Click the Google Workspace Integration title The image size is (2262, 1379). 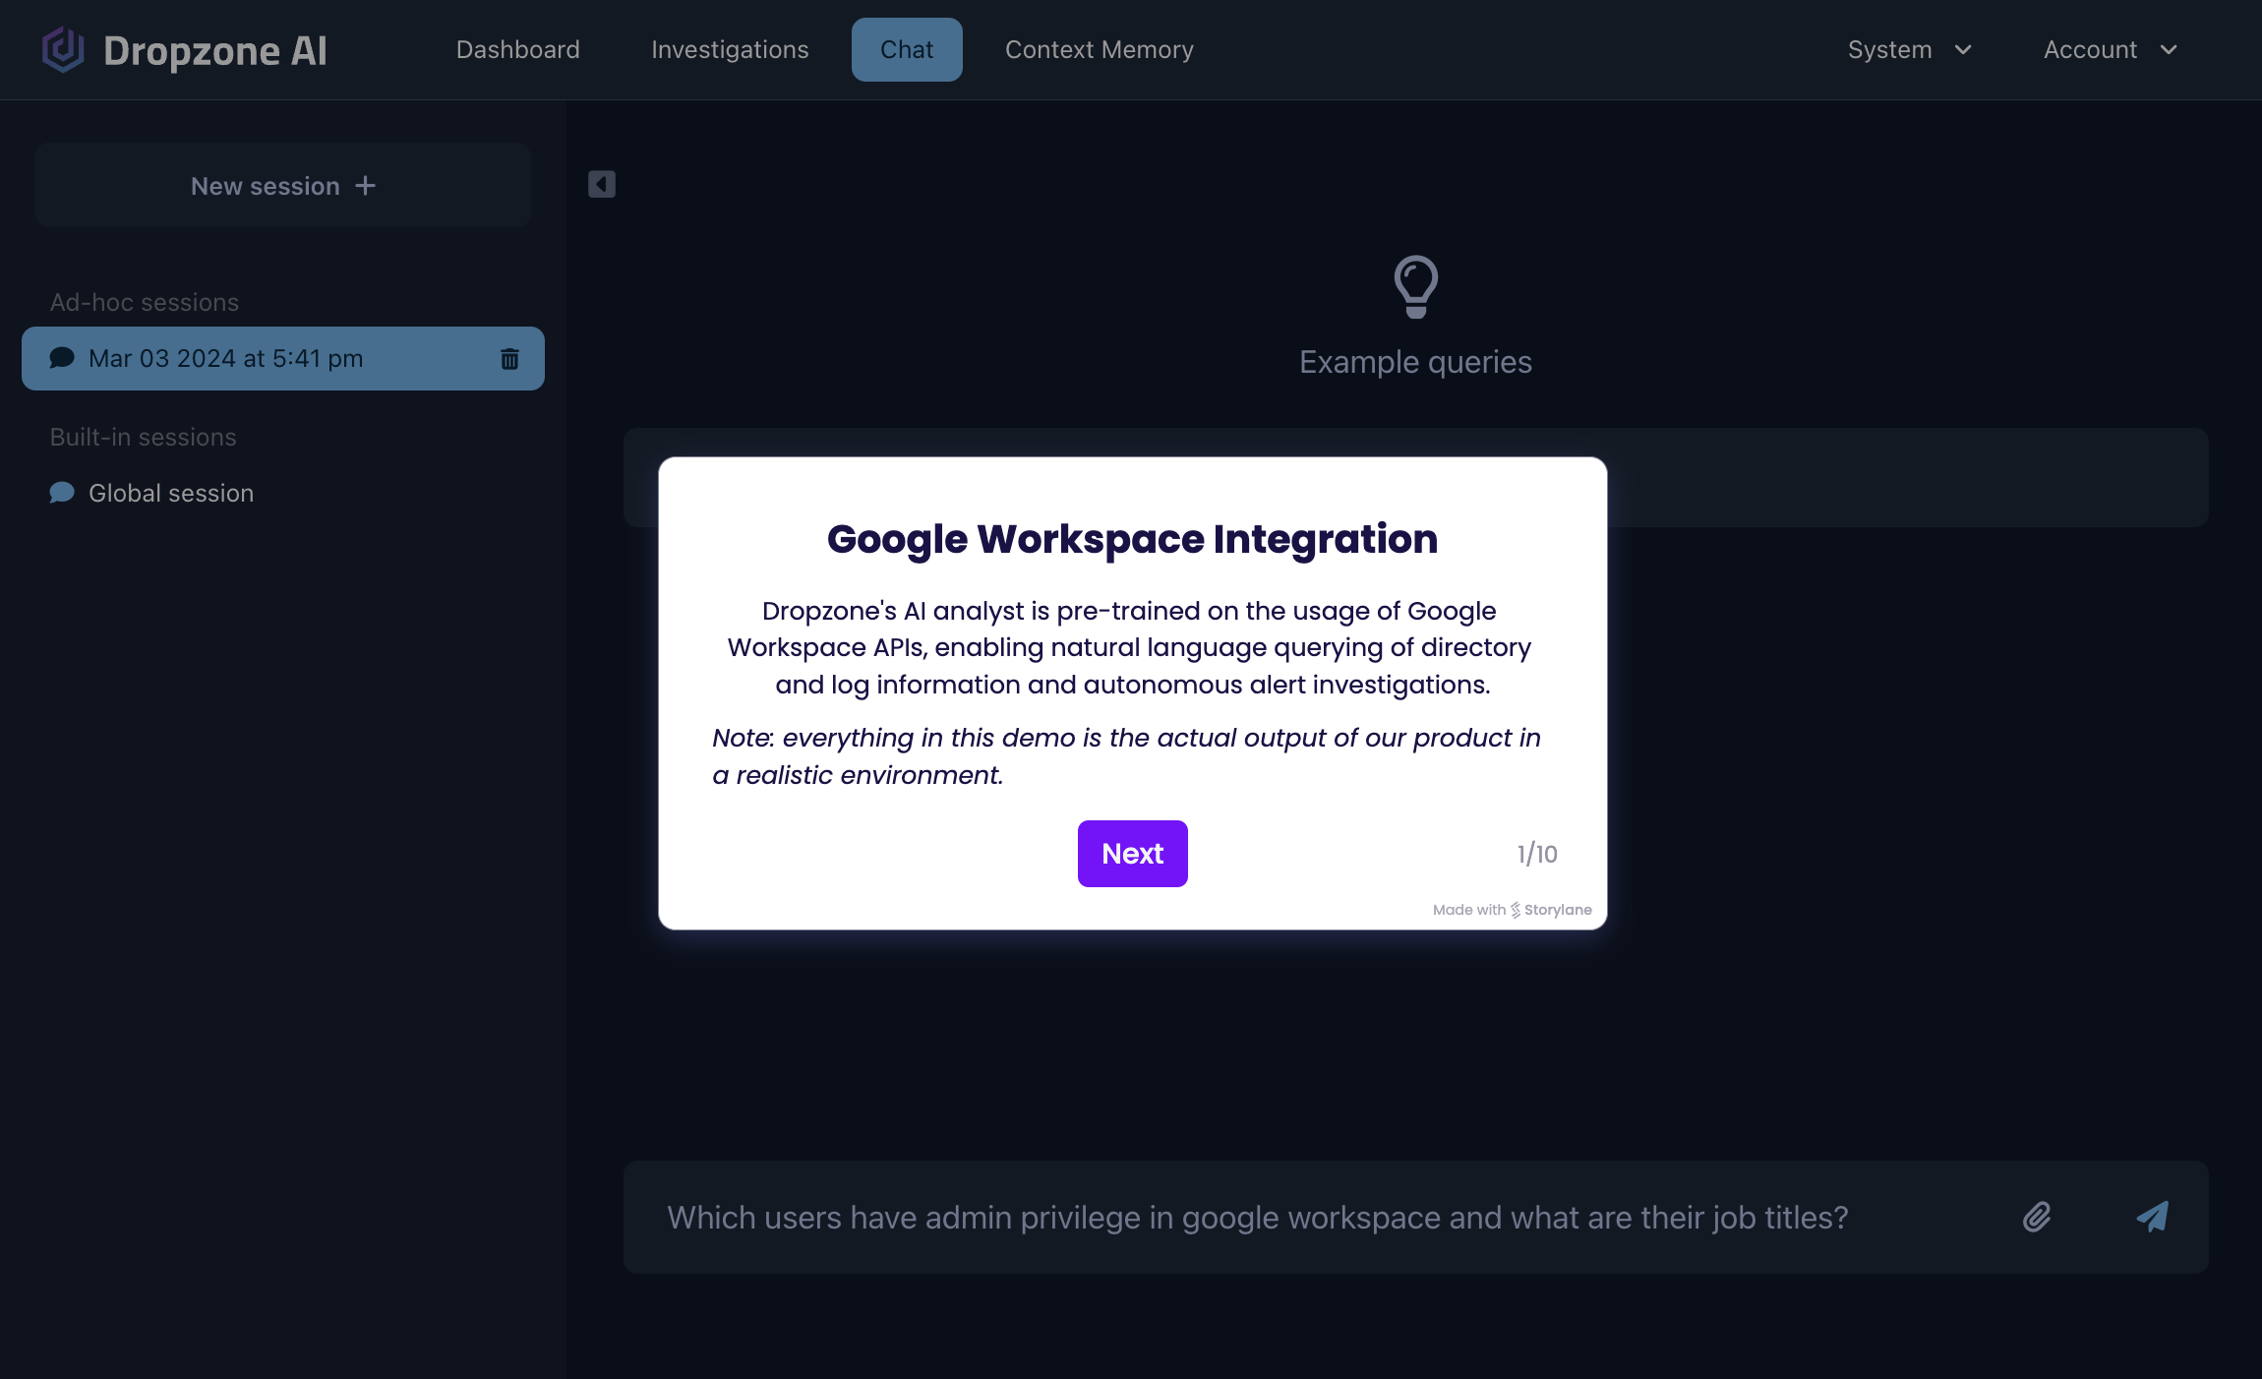click(x=1133, y=539)
